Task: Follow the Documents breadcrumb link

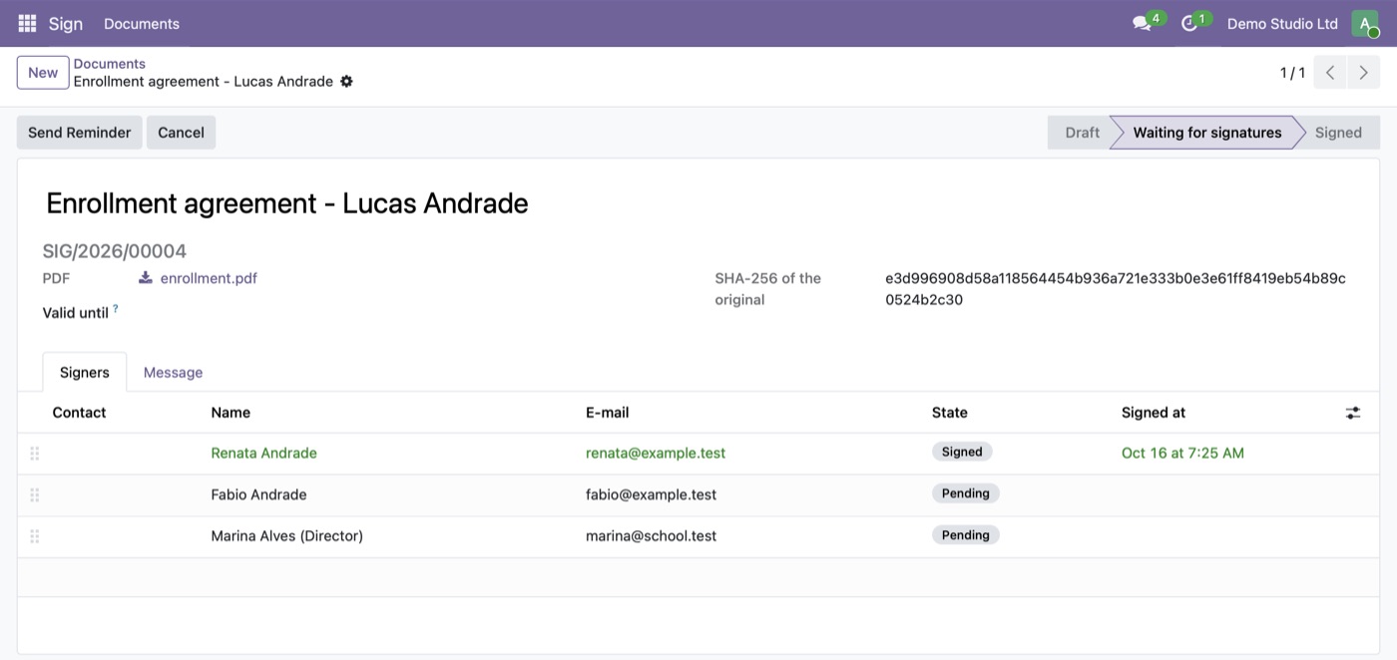Action: (110, 64)
